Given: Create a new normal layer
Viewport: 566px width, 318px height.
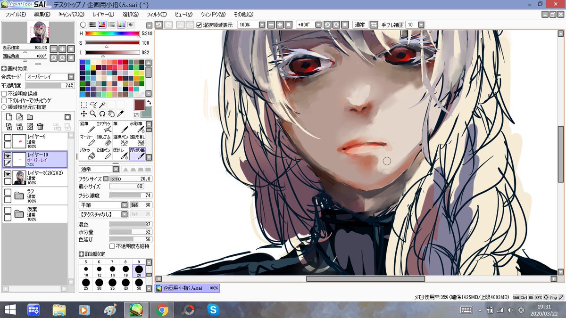Looking at the screenshot, I should point(8,117).
